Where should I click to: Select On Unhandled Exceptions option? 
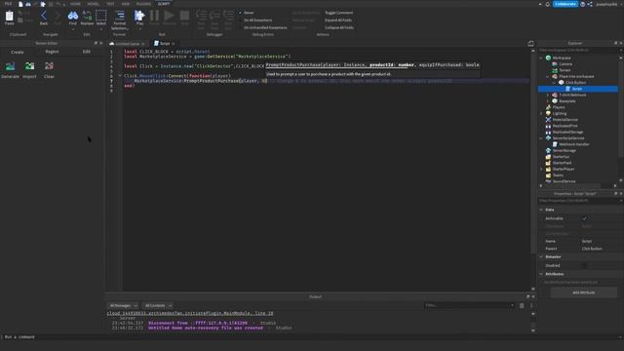point(265,27)
